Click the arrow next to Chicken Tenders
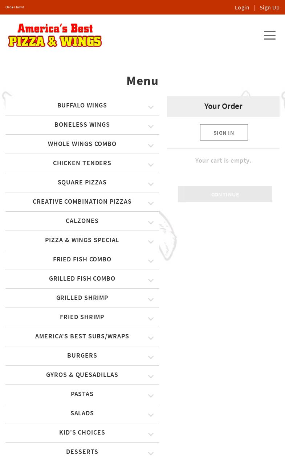The width and height of the screenshot is (285, 456). click(151, 165)
